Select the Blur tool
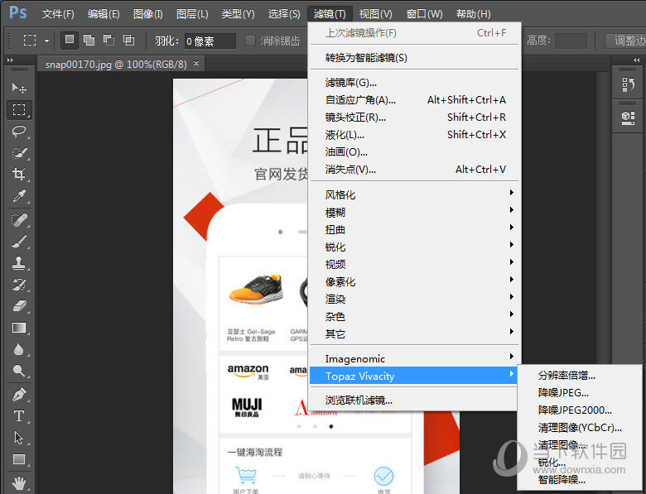646x494 pixels. pyautogui.click(x=19, y=349)
